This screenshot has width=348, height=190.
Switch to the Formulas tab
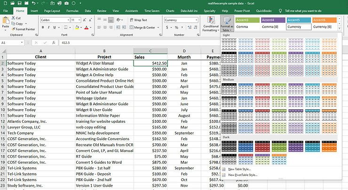[x=72, y=11]
